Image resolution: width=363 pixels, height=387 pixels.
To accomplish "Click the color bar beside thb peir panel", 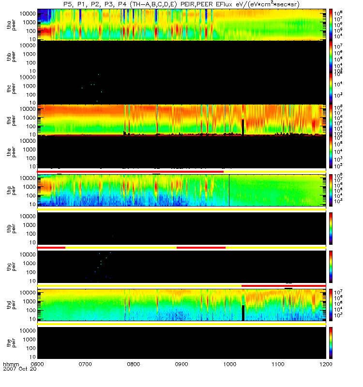I will point(331,228).
